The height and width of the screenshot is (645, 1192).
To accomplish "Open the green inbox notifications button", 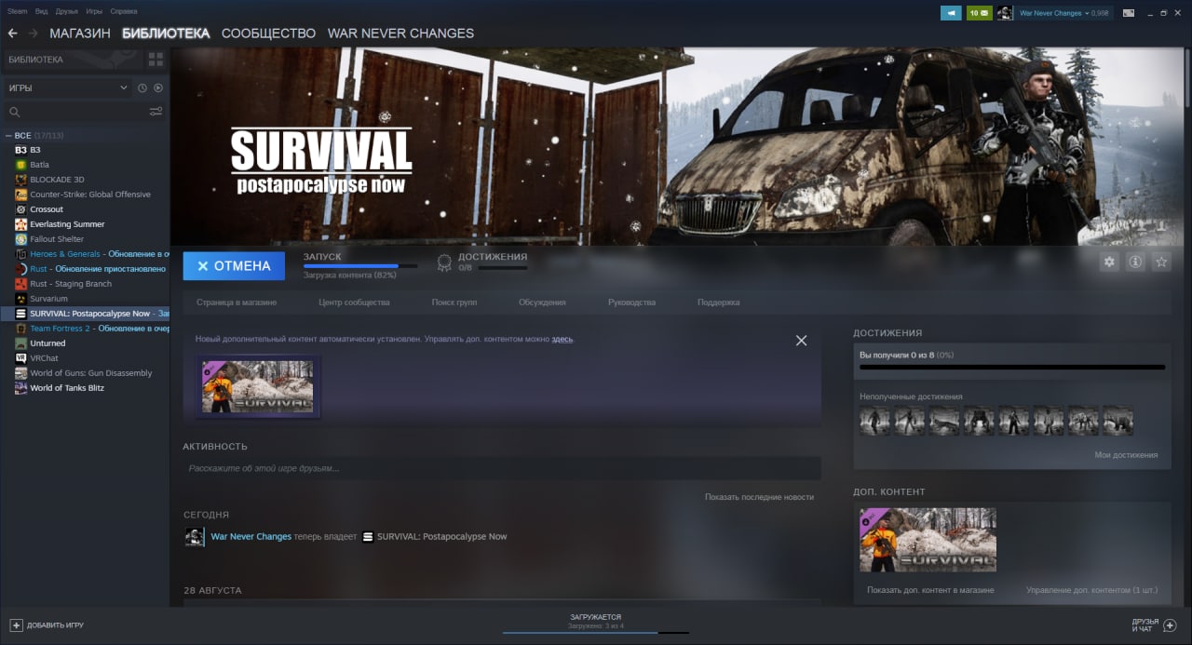I will 979,13.
